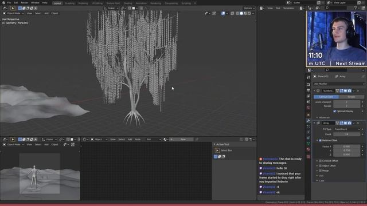This screenshot has height=206, width=367.
Task: Open the Material properties tab
Action: tap(309, 150)
